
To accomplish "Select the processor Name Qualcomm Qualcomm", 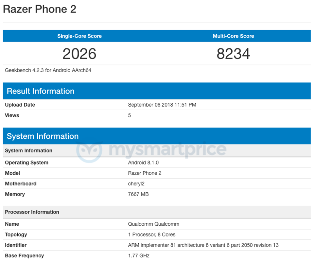I will pos(153,224).
